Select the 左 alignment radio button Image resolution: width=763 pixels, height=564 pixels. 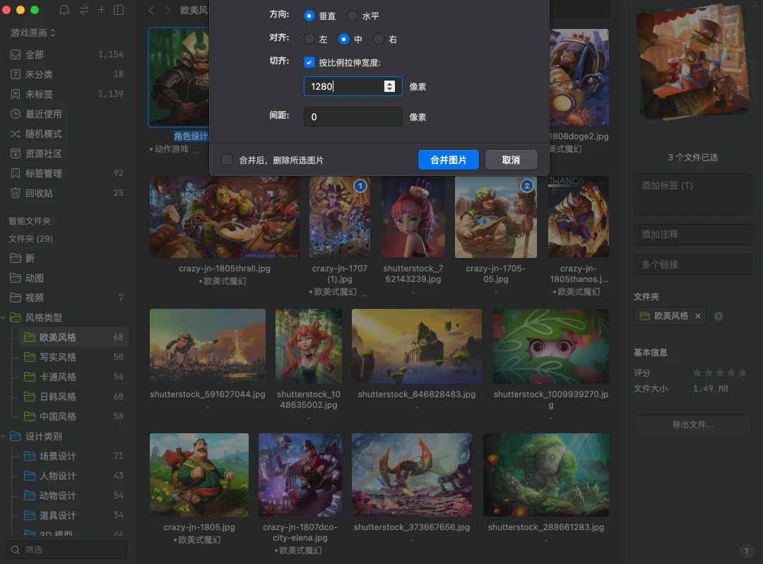pyautogui.click(x=309, y=39)
